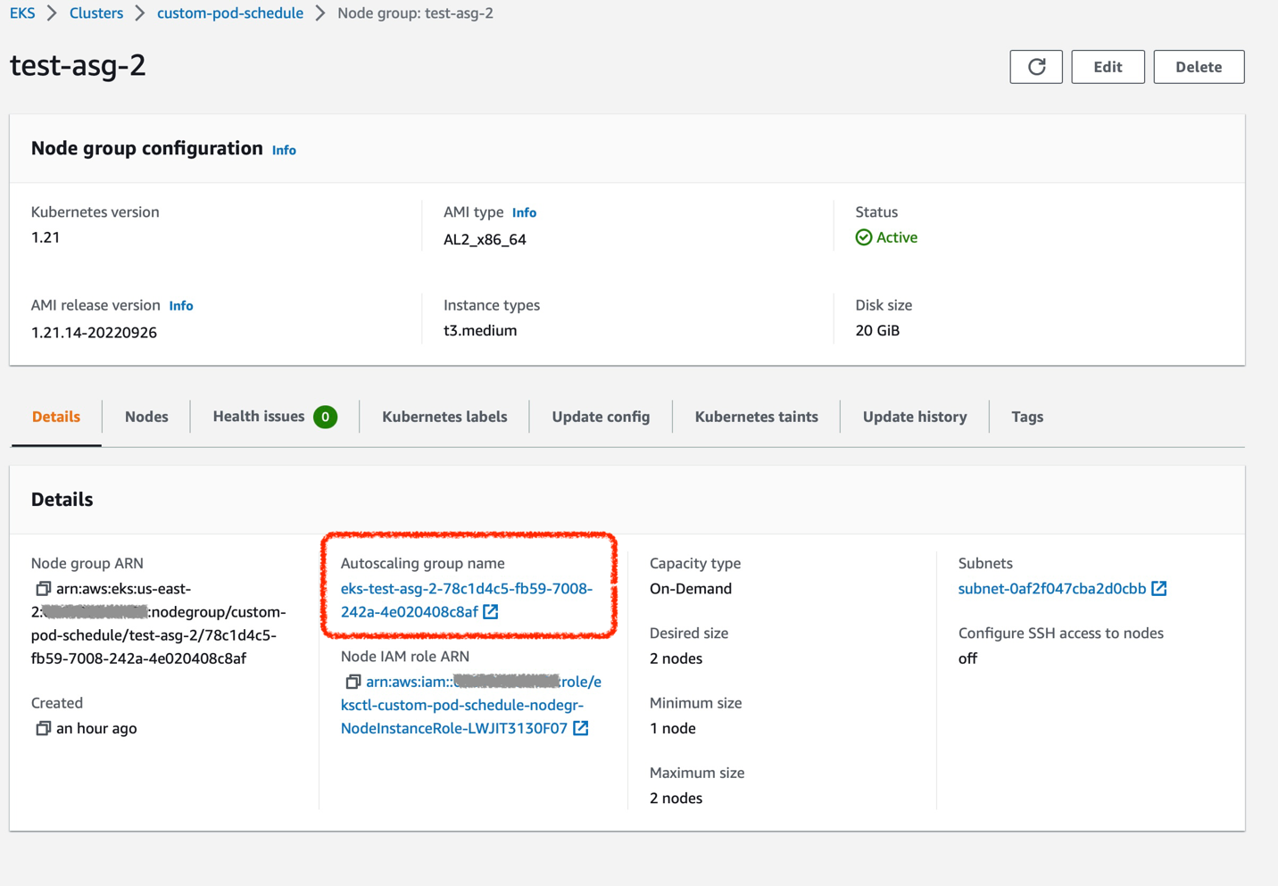1278x886 pixels.
Task: Open external link icon for Node IAM role
Action: [x=581, y=728]
